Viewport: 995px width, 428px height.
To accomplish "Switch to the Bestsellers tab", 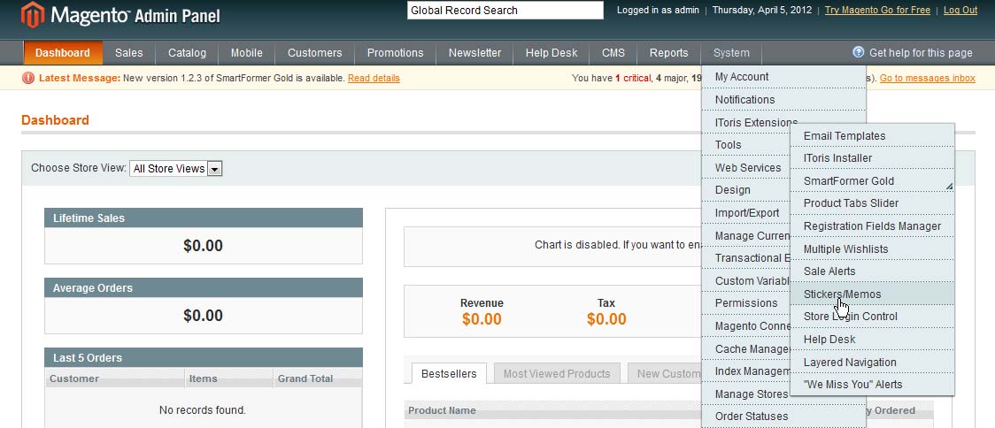I will tap(449, 373).
